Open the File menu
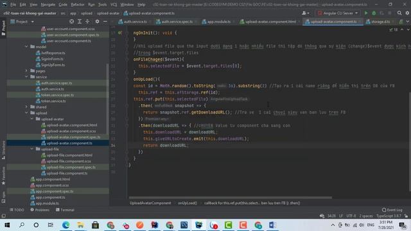Viewport: 411px width, 231px height. (x=13, y=4)
